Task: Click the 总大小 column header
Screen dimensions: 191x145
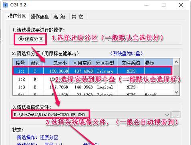Action: point(56,63)
